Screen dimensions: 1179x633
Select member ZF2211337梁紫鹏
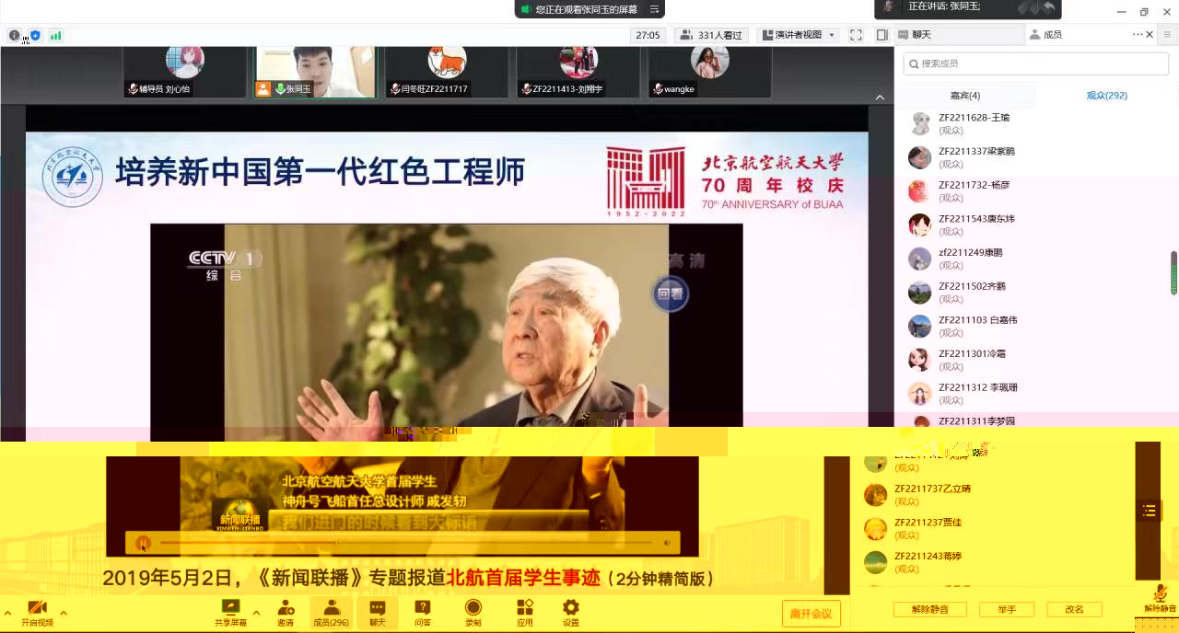1032,157
